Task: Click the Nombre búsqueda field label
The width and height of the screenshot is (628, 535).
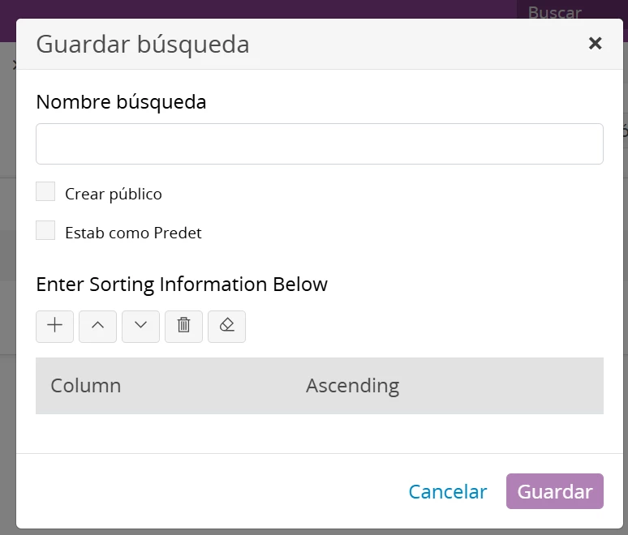Action: click(x=121, y=102)
